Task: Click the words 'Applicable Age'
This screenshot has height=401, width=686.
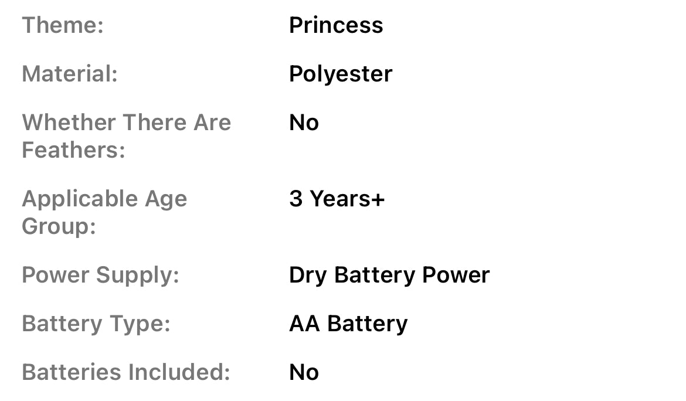Action: pos(104,199)
